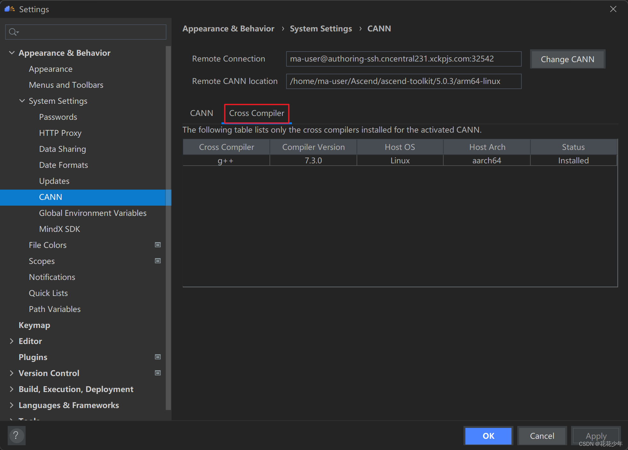The width and height of the screenshot is (628, 450).
Task: Click the 7.3.0 compiler version cell
Action: [313, 160]
